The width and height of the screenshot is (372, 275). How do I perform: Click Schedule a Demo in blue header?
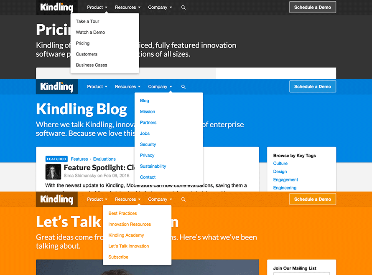click(313, 87)
